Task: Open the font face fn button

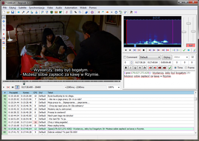Action: (145, 68)
